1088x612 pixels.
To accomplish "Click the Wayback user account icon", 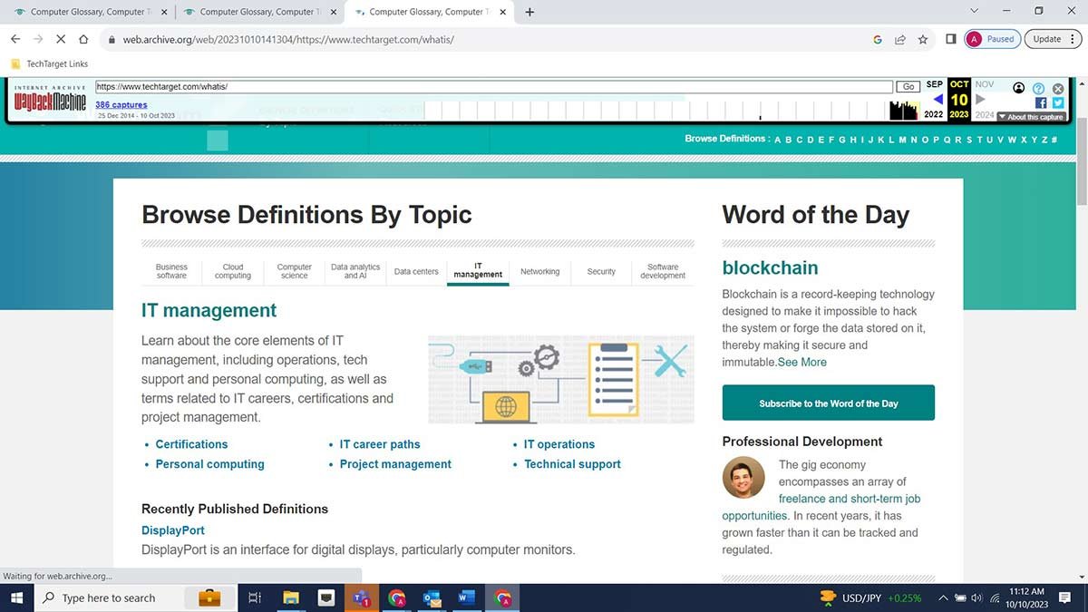I will click(x=1019, y=88).
